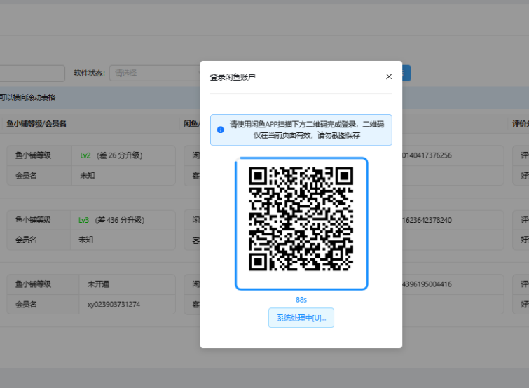Click the blue info icon in the notice
The height and width of the screenshot is (388, 529).
click(x=220, y=130)
